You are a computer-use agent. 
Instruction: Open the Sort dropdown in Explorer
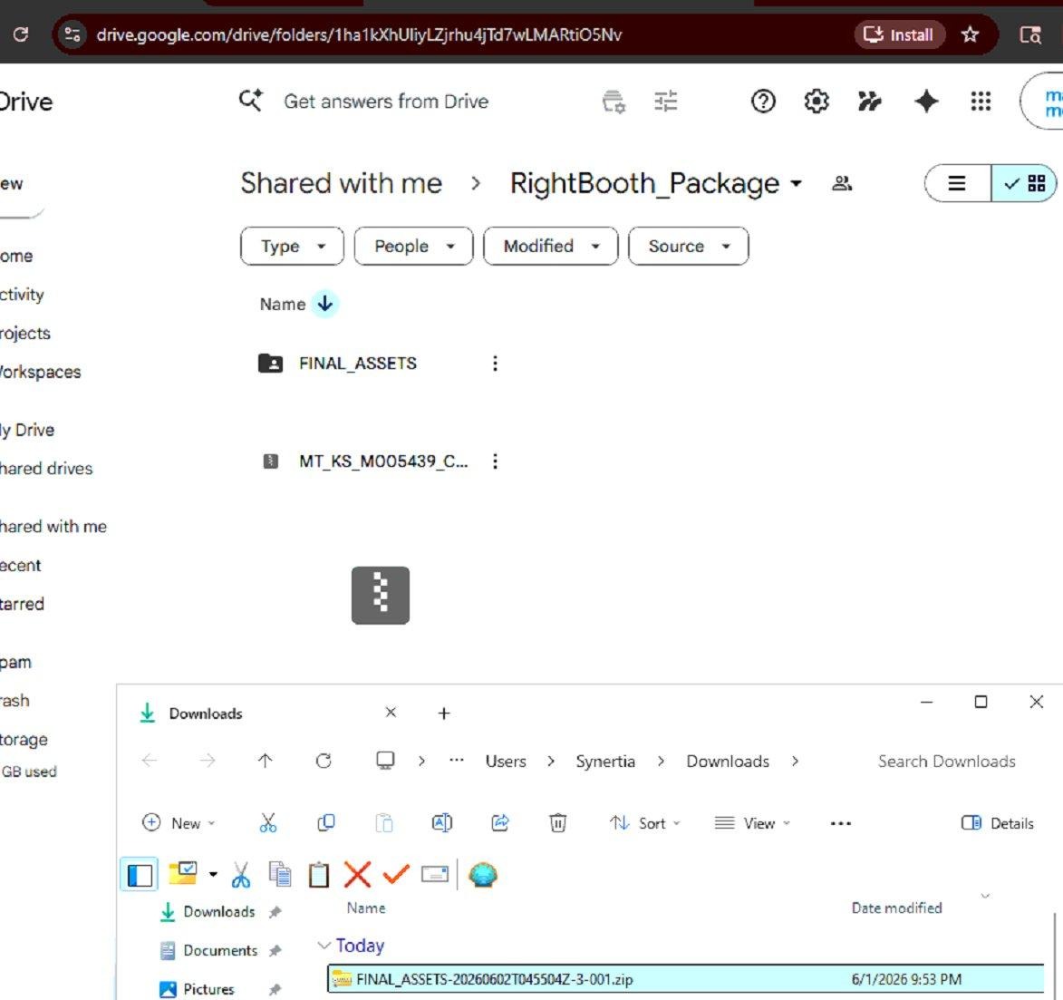(644, 823)
